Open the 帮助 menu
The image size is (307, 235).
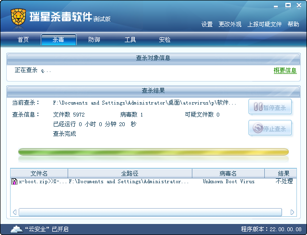point(293,24)
